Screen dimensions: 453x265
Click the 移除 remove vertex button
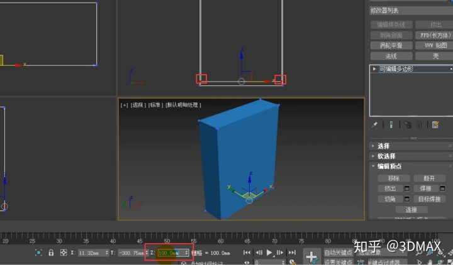393,178
